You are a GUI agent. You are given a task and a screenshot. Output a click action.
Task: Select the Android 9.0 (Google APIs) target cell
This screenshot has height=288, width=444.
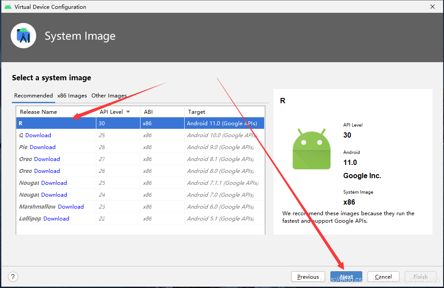224,147
